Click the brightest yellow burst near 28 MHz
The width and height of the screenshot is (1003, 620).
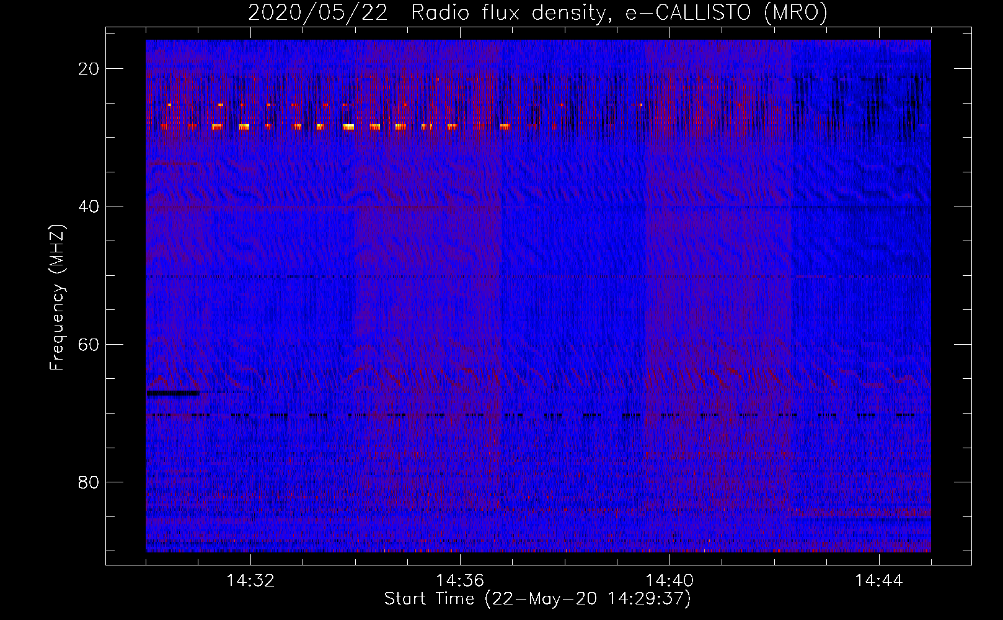click(348, 126)
